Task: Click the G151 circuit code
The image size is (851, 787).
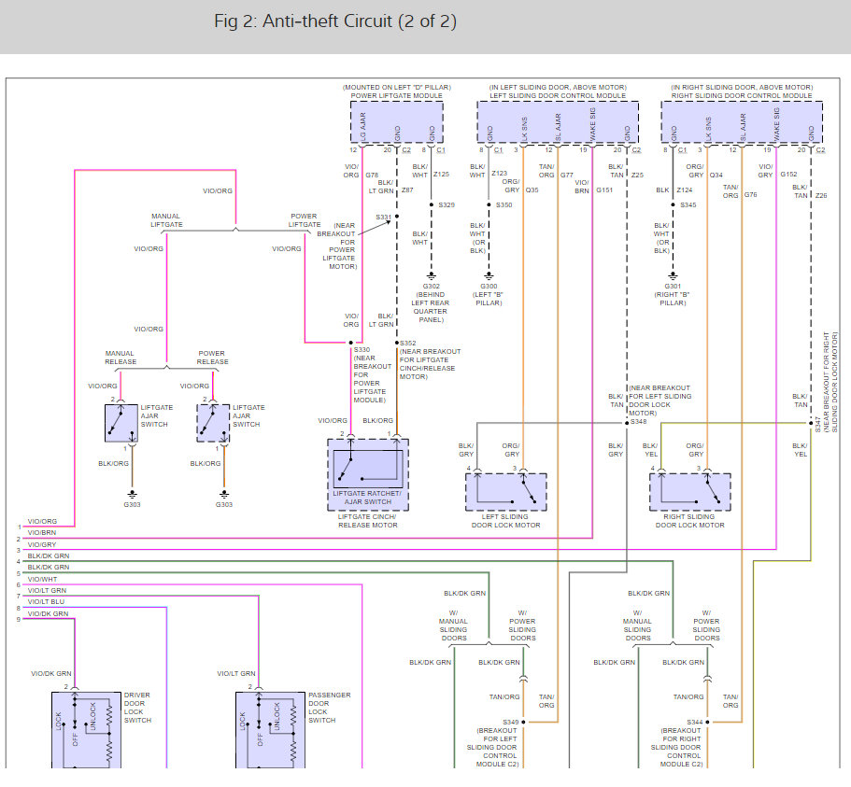Action: [x=604, y=190]
